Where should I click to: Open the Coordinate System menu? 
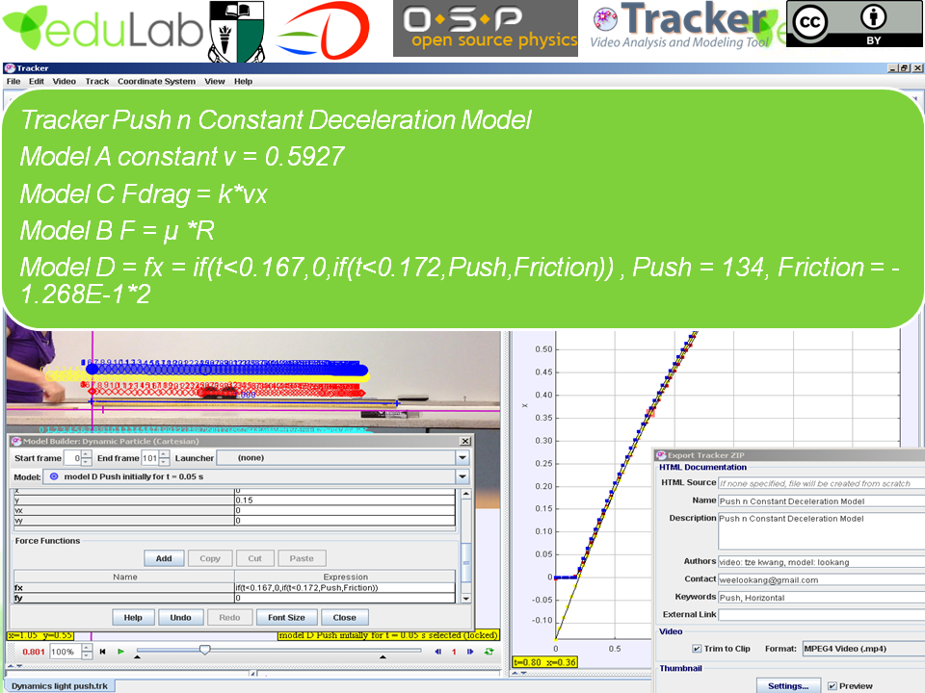[156, 81]
